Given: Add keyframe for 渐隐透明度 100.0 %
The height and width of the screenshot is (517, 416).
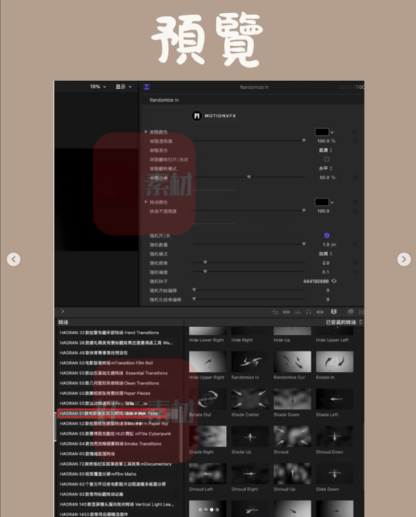Looking at the screenshot, I should click(x=355, y=141).
